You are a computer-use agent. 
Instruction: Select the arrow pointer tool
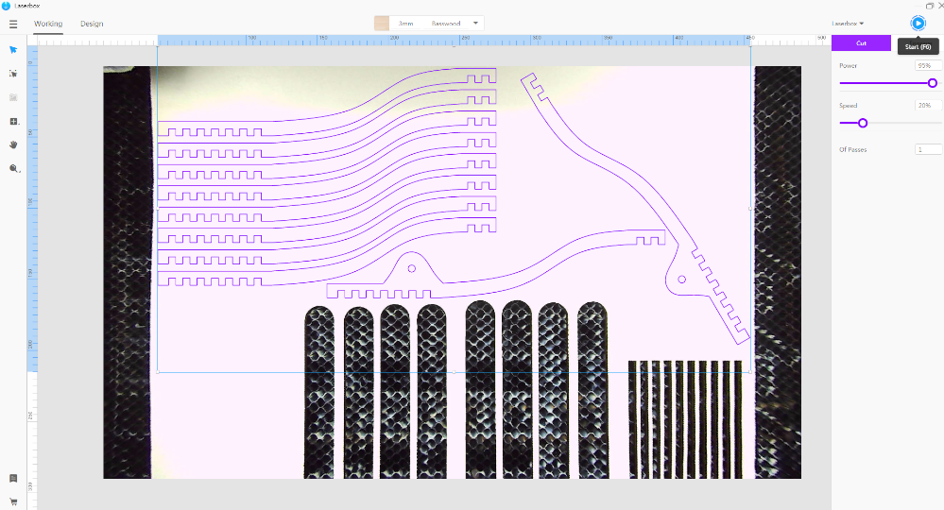coord(13,50)
